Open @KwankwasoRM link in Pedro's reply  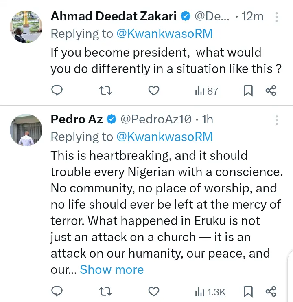[164, 137]
